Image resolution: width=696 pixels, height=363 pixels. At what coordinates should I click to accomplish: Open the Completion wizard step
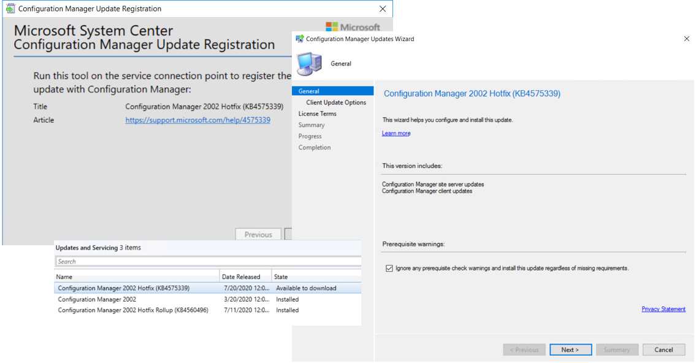click(315, 147)
